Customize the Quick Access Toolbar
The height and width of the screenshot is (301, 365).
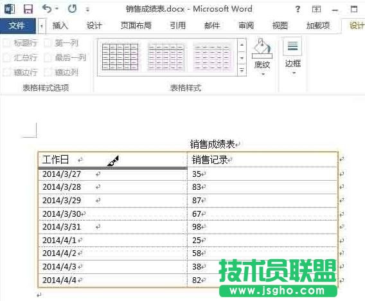(87, 10)
